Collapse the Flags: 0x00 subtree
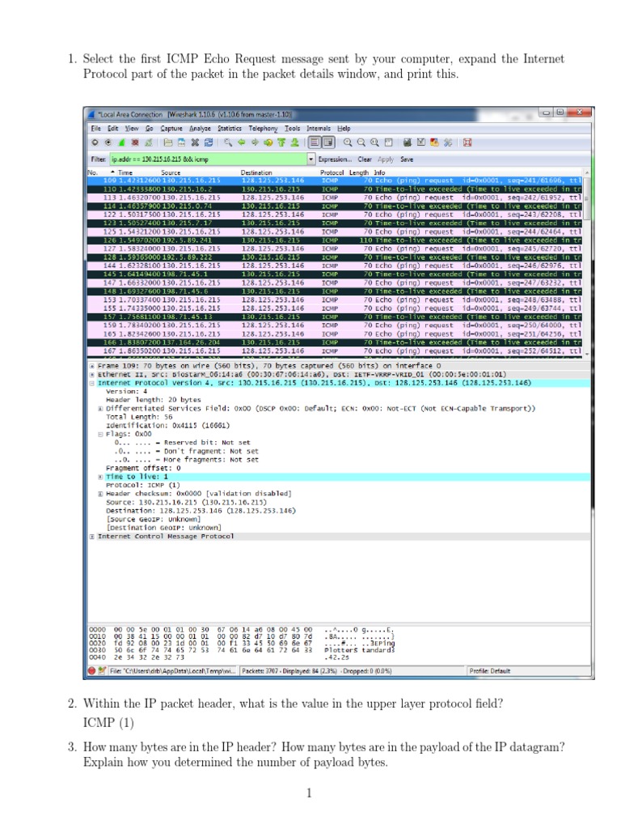The width and height of the screenshot is (621, 829). pos(100,435)
